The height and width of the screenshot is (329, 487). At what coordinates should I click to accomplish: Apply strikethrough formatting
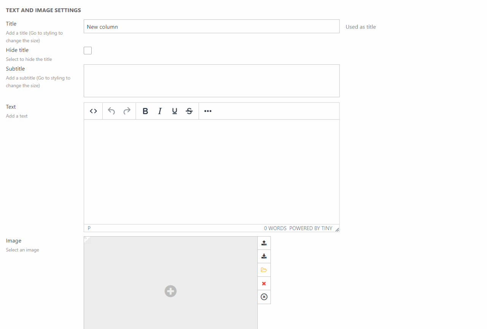[x=189, y=111]
